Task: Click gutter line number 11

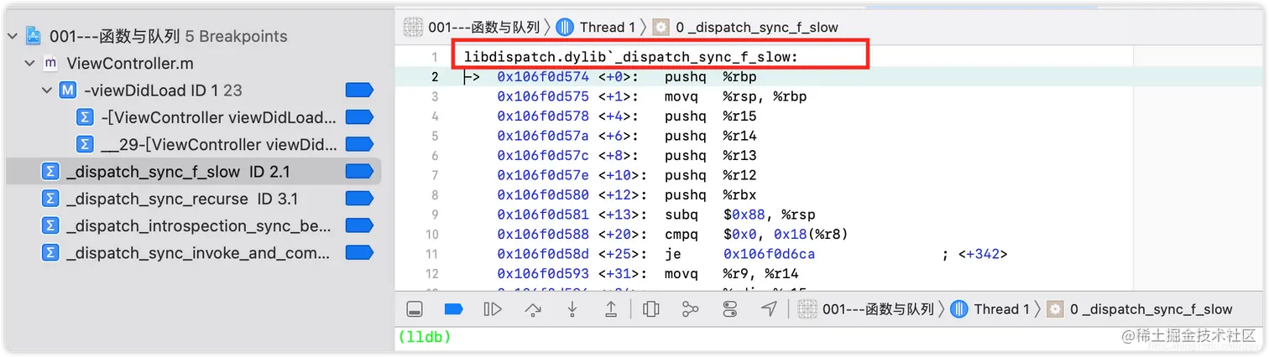Action: point(432,254)
